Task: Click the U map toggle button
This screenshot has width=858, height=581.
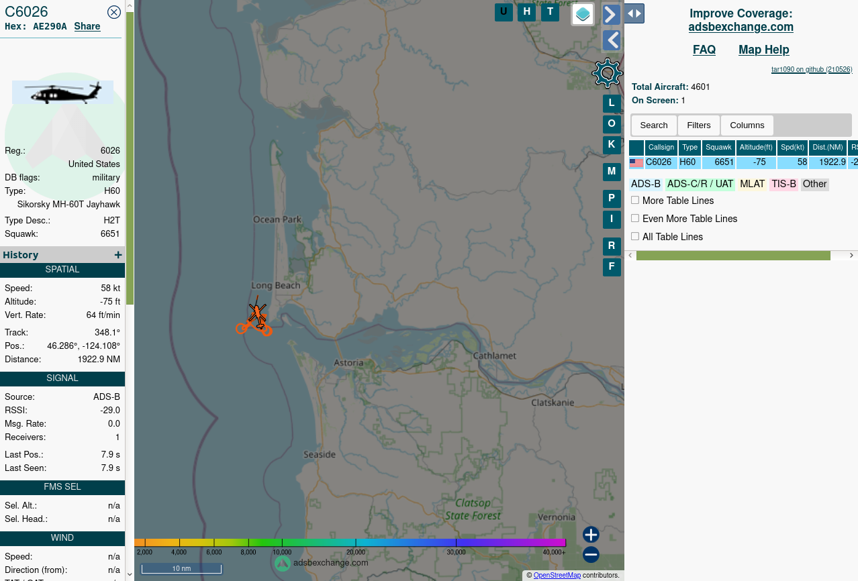Action: [504, 12]
